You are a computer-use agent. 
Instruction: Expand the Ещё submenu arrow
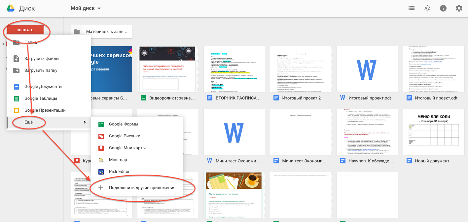[85, 122]
